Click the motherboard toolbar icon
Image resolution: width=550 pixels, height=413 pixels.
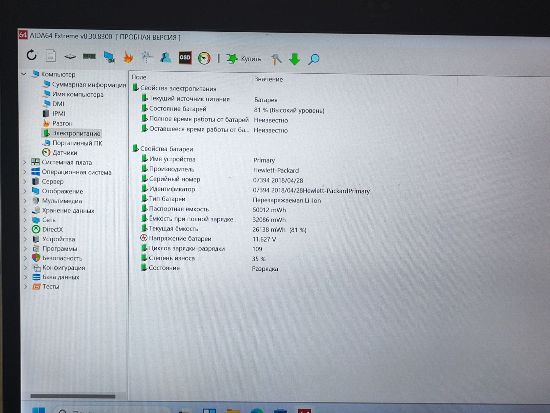pyautogui.click(x=70, y=57)
